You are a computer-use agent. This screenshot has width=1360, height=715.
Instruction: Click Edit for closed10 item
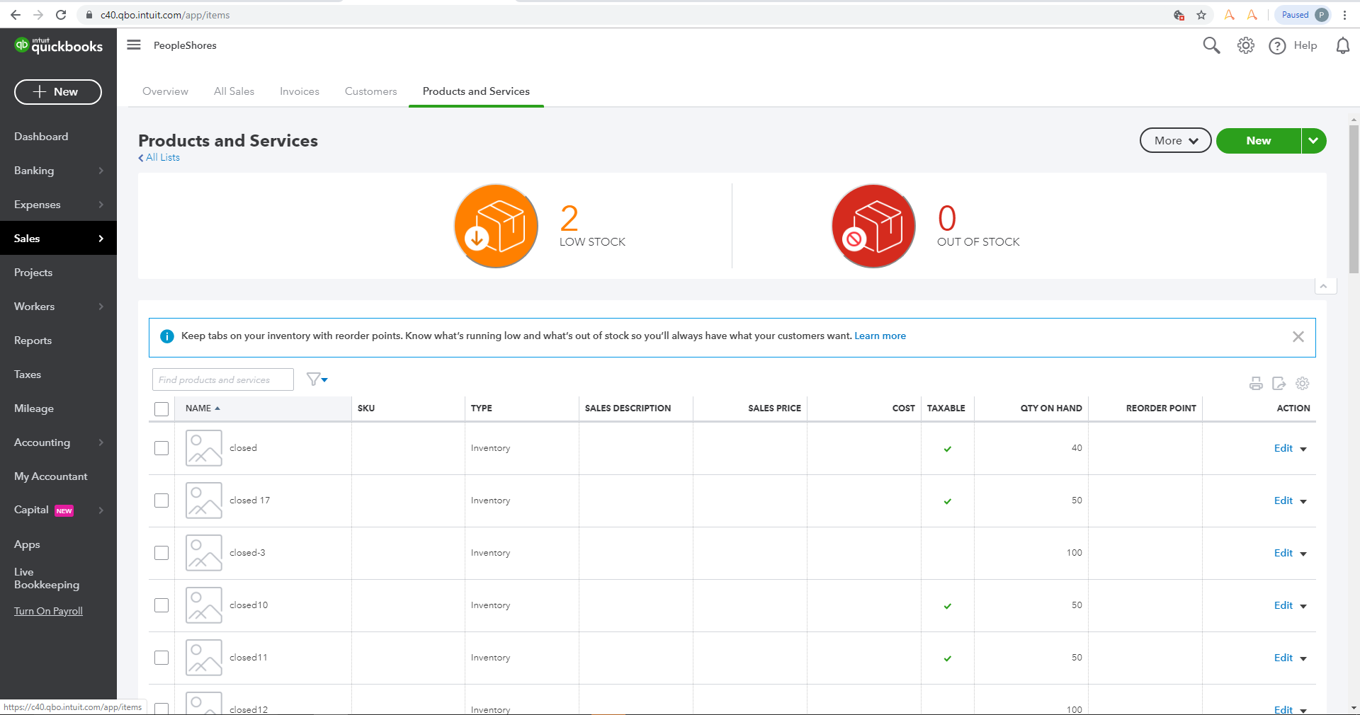coord(1283,605)
